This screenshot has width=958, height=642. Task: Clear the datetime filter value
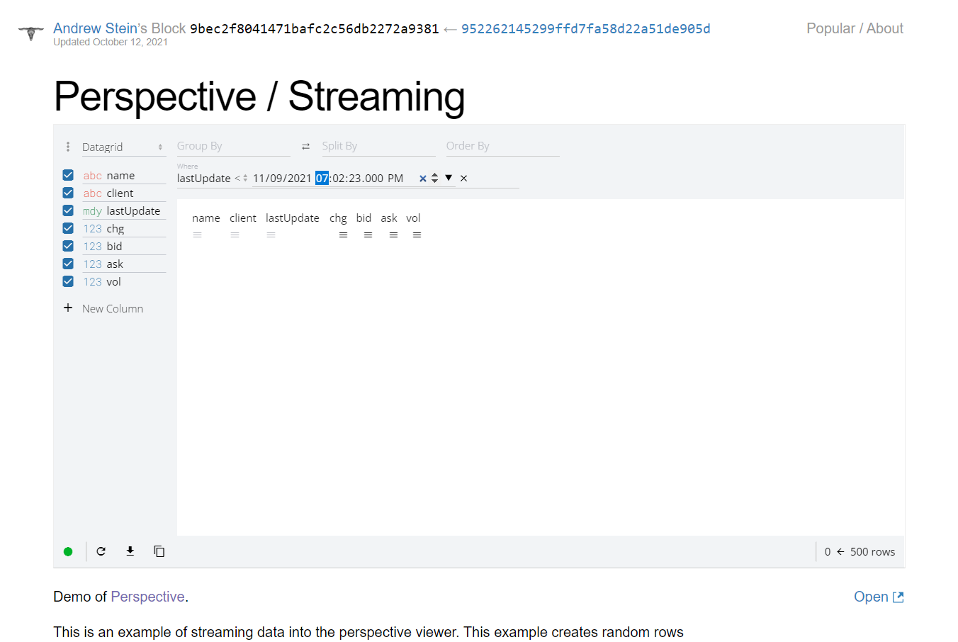(x=423, y=179)
